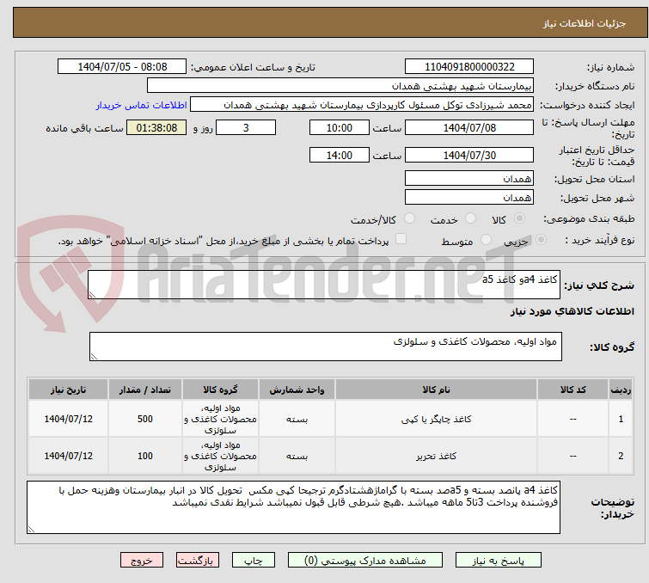This screenshot has width=649, height=583.
Task: Click the response deadline date 1404/07/08
Action: tap(469, 127)
